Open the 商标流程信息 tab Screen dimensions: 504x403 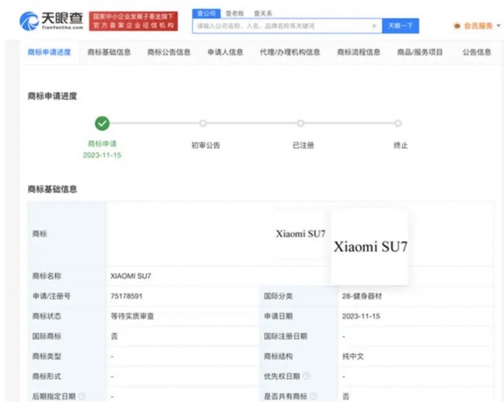click(359, 52)
